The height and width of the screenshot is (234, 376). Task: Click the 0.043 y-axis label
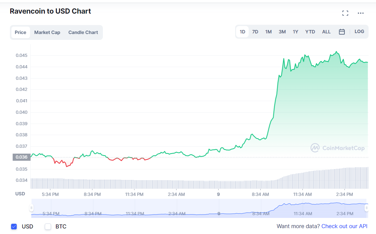(x=22, y=78)
